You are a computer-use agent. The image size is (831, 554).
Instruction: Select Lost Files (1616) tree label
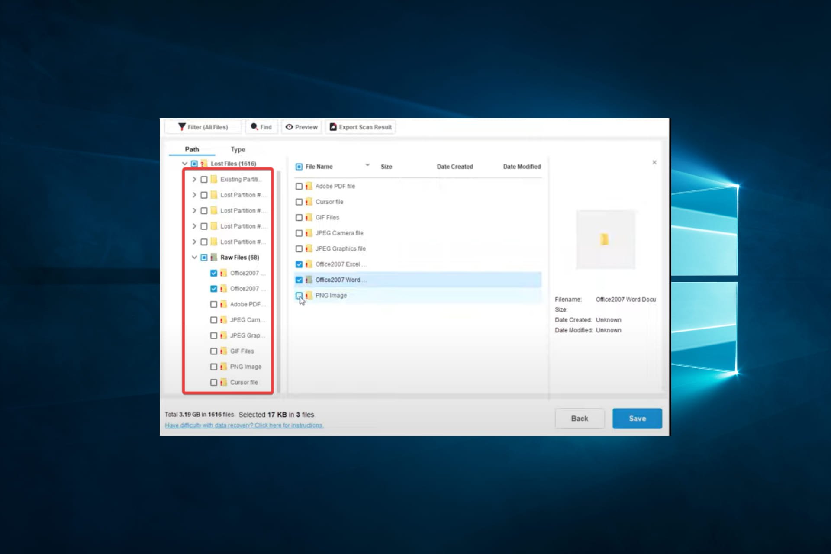pos(233,164)
